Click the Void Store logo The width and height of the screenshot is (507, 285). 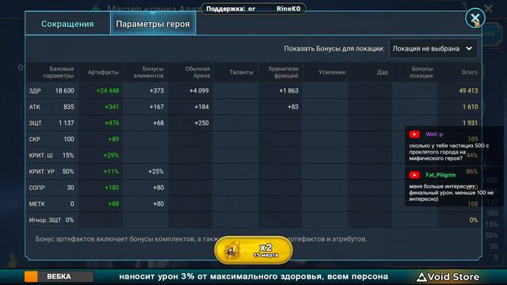(448, 276)
